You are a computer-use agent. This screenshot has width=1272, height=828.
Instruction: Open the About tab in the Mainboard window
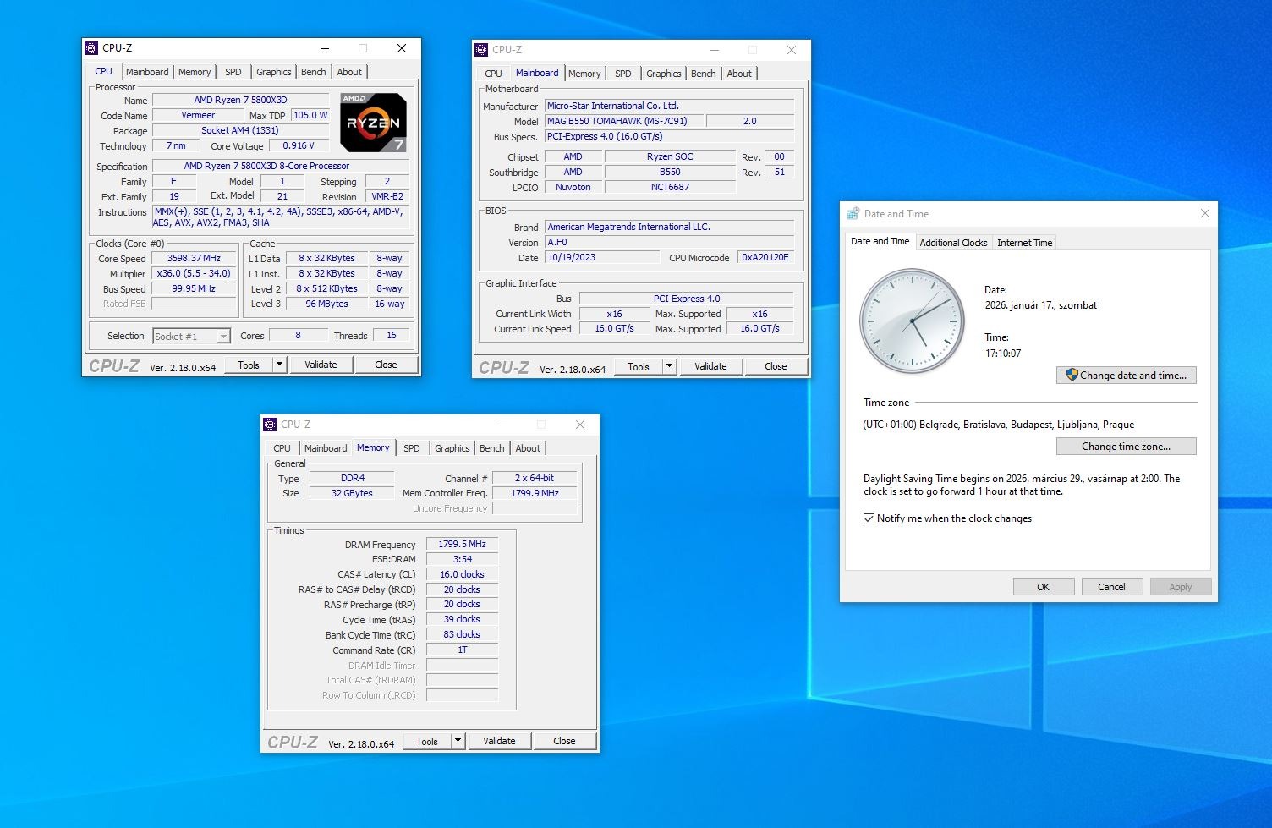(x=739, y=74)
